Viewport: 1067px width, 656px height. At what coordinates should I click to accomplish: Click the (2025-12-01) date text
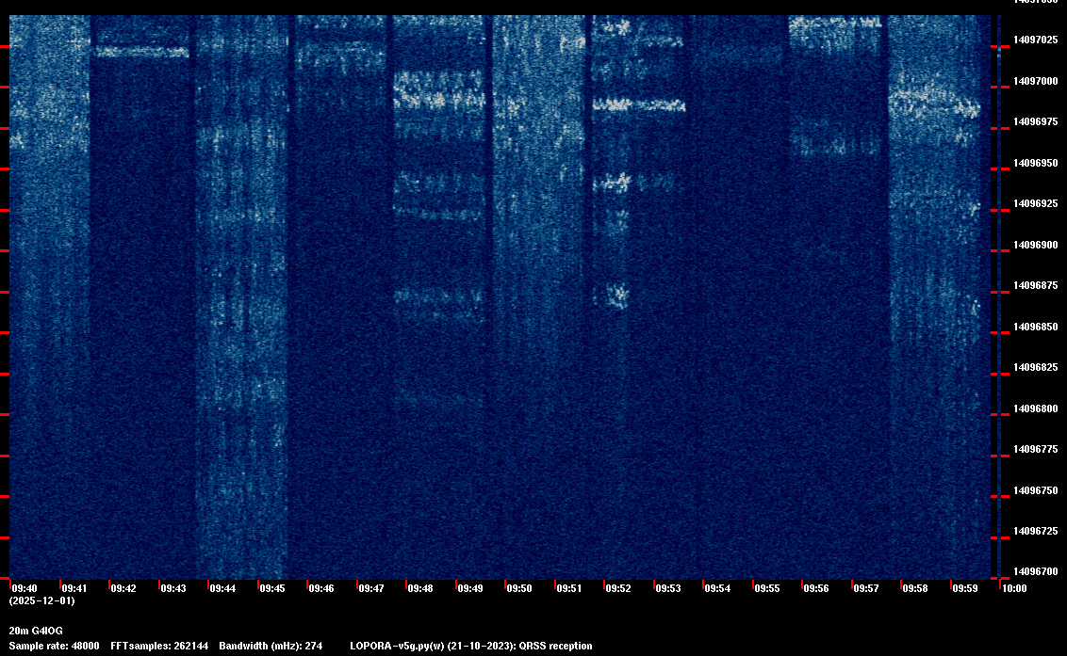pyautogui.click(x=41, y=600)
